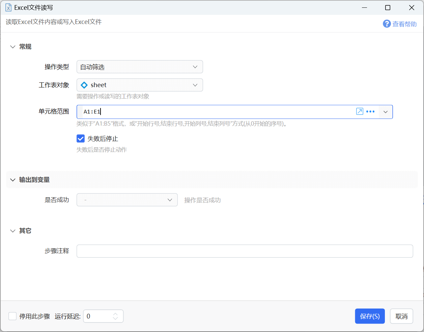This screenshot has height=332, width=424.
Task: Increase run delay with up arrow
Action: coord(115,314)
